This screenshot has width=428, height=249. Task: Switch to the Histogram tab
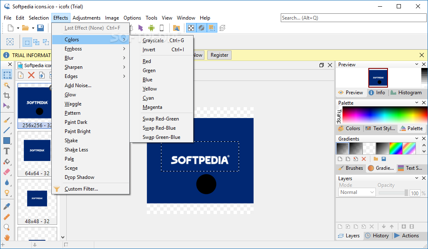406,93
